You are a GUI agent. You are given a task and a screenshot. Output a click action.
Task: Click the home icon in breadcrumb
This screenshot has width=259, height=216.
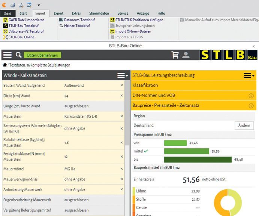click(x=5, y=65)
